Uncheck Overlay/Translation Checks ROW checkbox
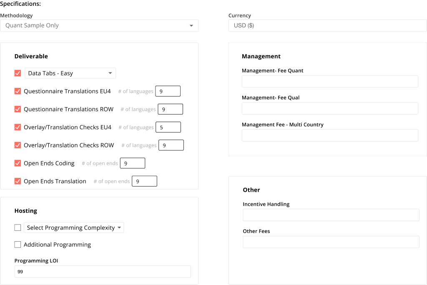 tap(18, 145)
